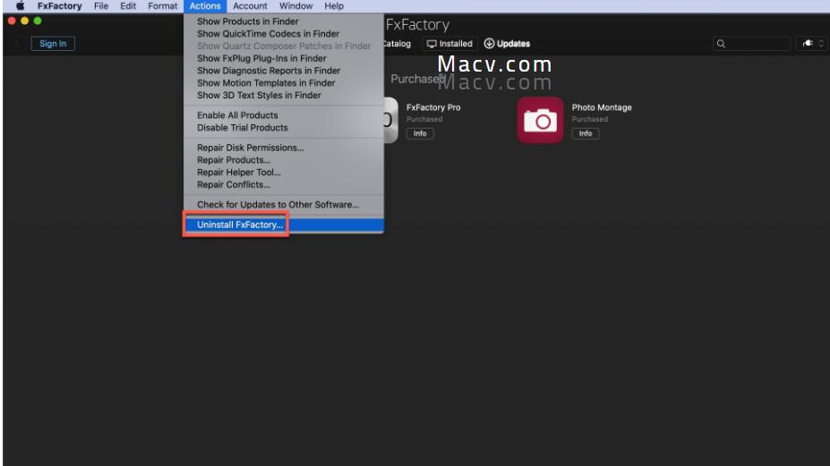Select Enable All Products
This screenshot has width=830, height=466.
click(284, 114)
